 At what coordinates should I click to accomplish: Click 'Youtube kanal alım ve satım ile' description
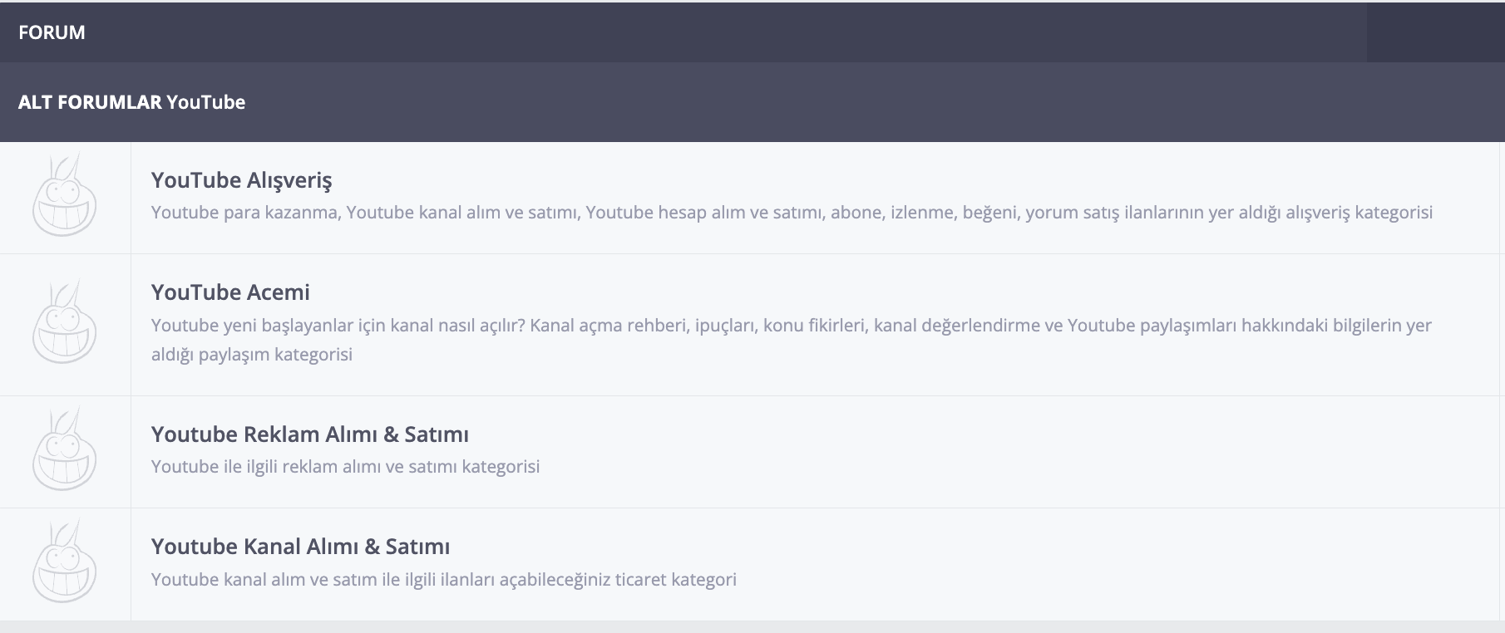tap(443, 580)
